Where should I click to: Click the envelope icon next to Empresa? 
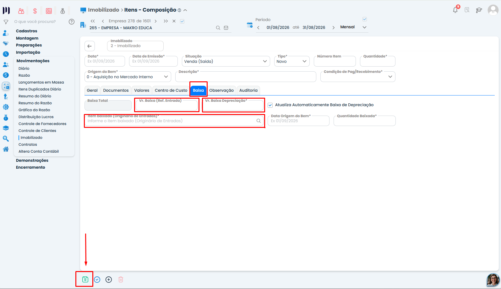pos(226,28)
